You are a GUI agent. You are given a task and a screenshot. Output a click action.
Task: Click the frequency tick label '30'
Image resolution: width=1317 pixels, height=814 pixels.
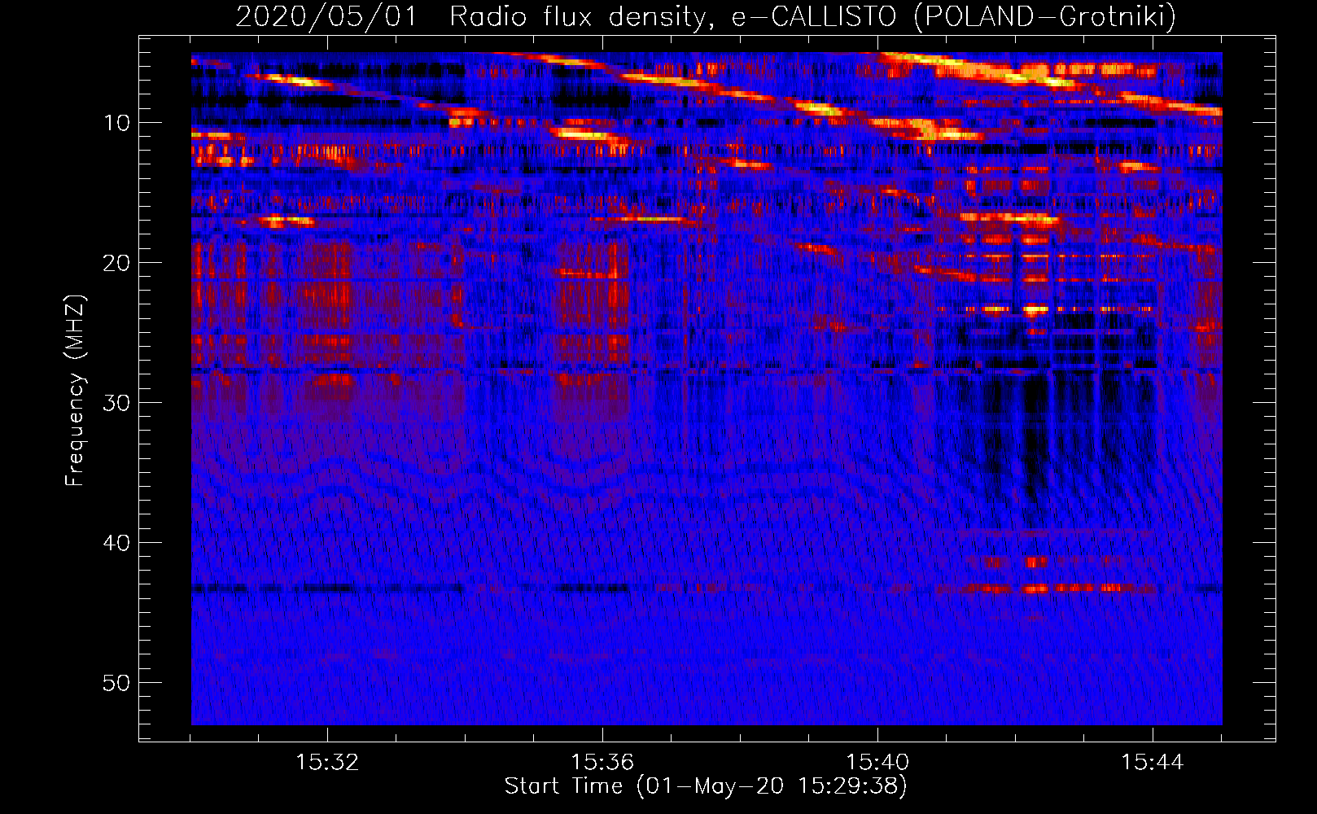[117, 403]
